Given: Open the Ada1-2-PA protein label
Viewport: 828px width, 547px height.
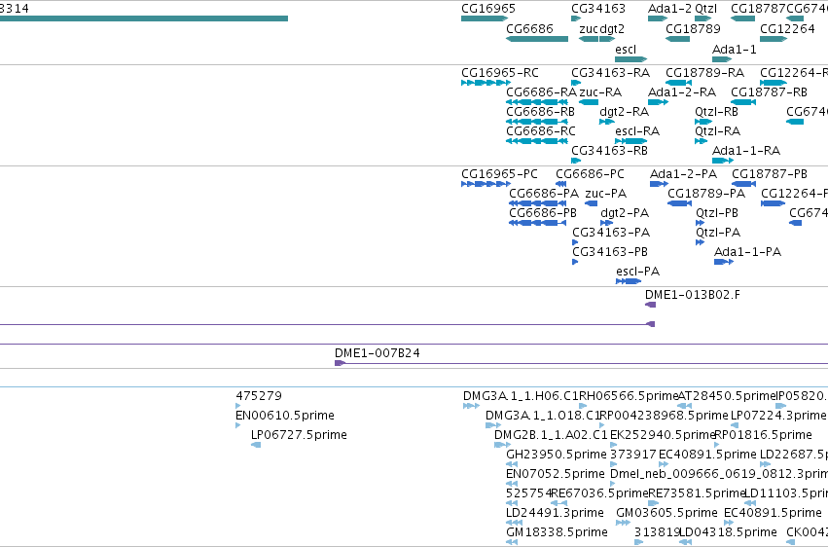Looking at the screenshot, I should tap(683, 174).
